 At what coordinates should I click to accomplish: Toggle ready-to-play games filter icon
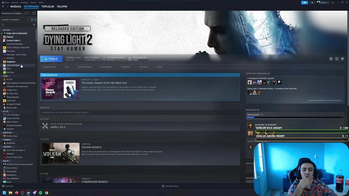pyautogui.click(x=35, y=20)
